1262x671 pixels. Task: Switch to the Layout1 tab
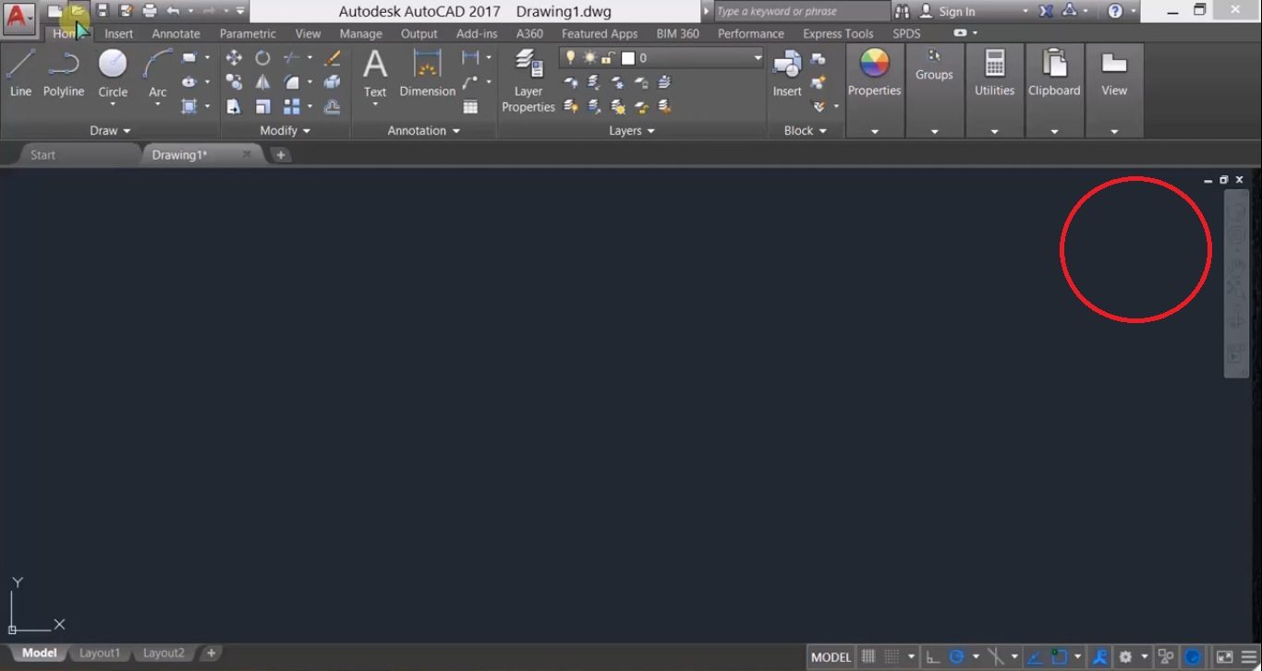tap(100, 653)
